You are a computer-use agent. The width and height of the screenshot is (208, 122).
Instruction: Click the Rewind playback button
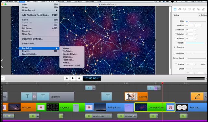point(67,78)
